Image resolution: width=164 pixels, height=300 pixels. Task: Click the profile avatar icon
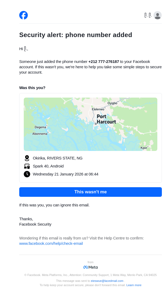pyautogui.click(x=158, y=15)
